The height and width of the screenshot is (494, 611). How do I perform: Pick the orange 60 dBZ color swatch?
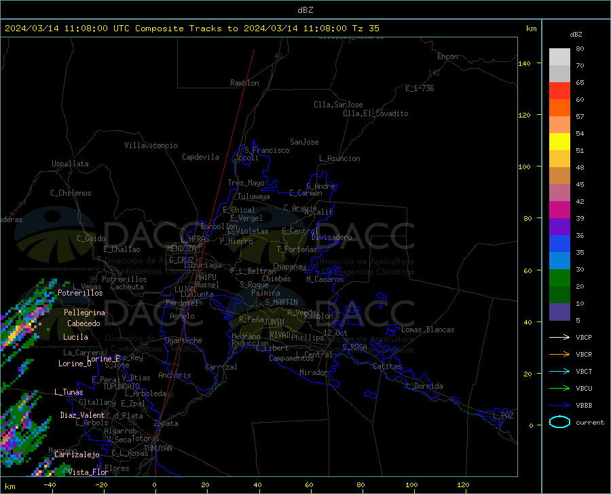[x=559, y=108]
